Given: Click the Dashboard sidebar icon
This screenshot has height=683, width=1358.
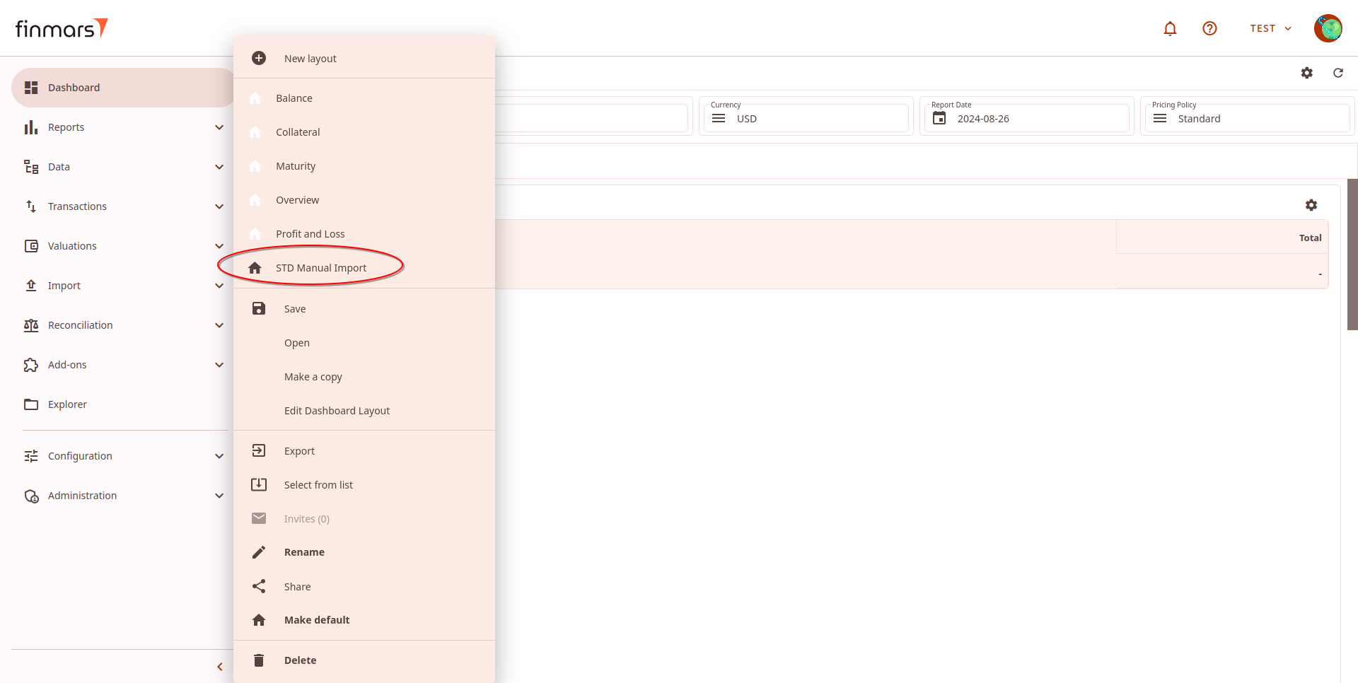Looking at the screenshot, I should click(x=31, y=88).
